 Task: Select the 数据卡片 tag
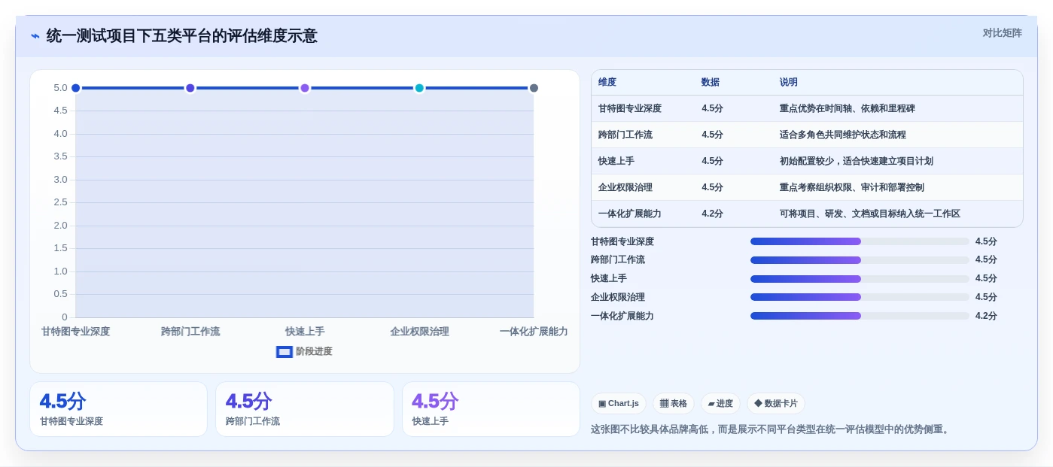tap(776, 404)
